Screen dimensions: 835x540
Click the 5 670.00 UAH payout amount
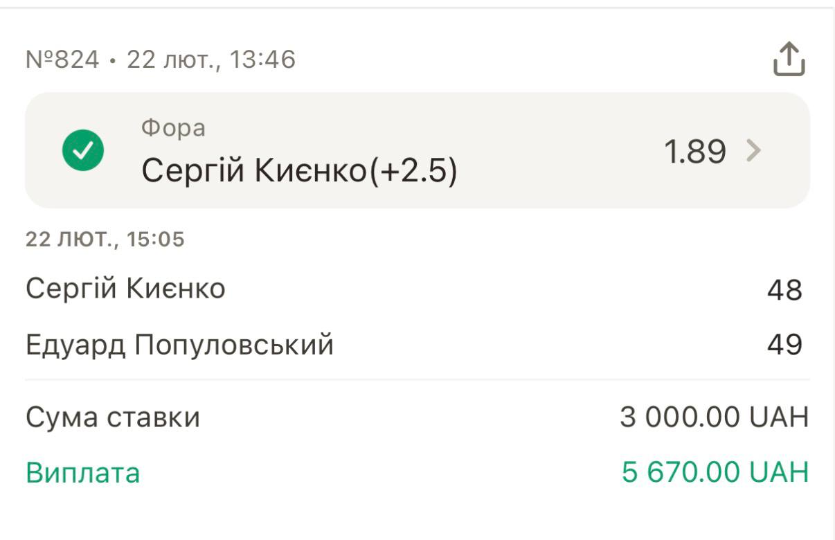point(715,473)
